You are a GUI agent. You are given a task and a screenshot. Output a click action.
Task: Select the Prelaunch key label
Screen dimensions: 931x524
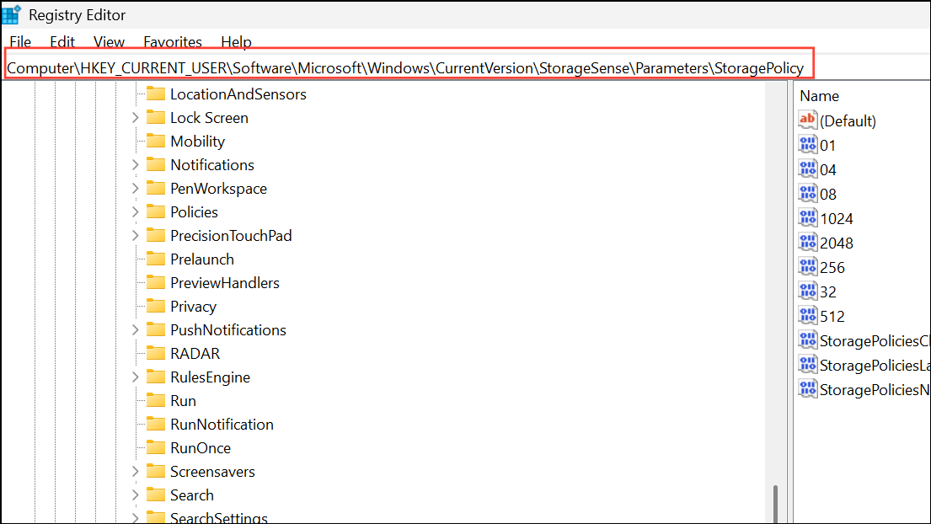point(202,259)
